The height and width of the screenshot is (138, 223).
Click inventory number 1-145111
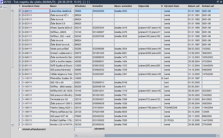(36, 95)
